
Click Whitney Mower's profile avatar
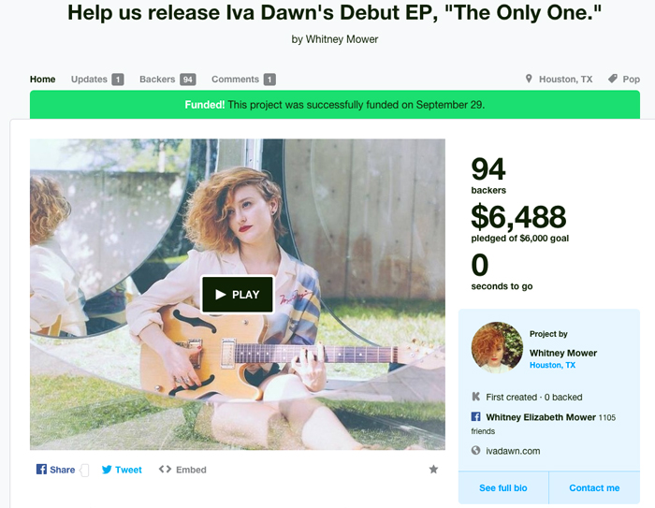tap(497, 347)
